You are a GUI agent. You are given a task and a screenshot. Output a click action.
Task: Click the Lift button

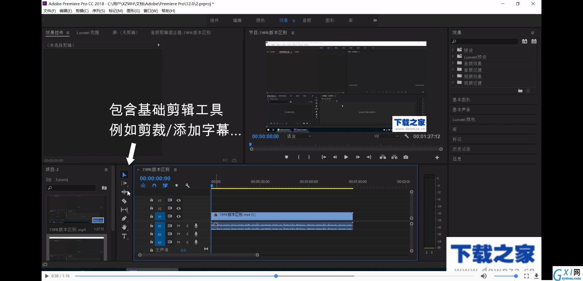(383, 157)
